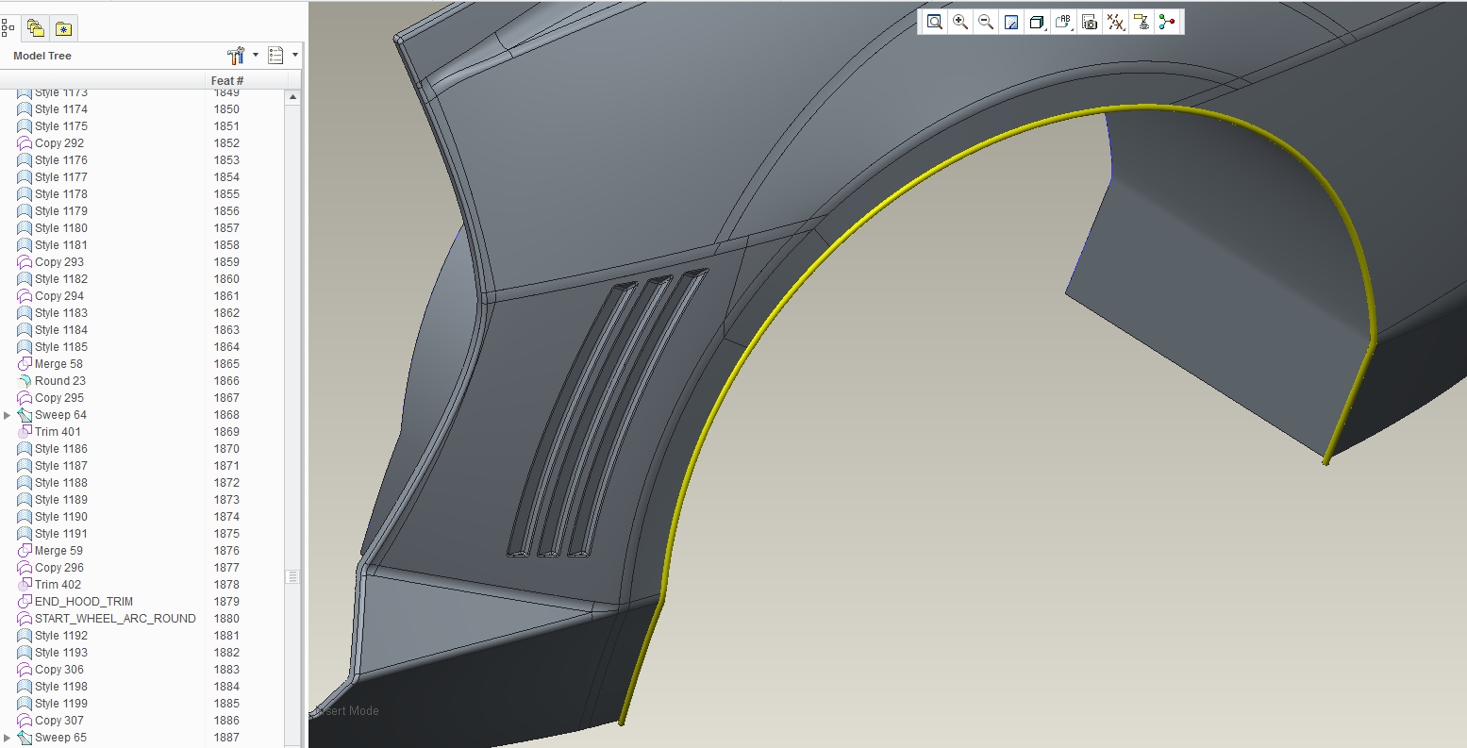Click feature number 1880 cell
Image resolution: width=1467 pixels, height=748 pixels.
click(x=226, y=619)
